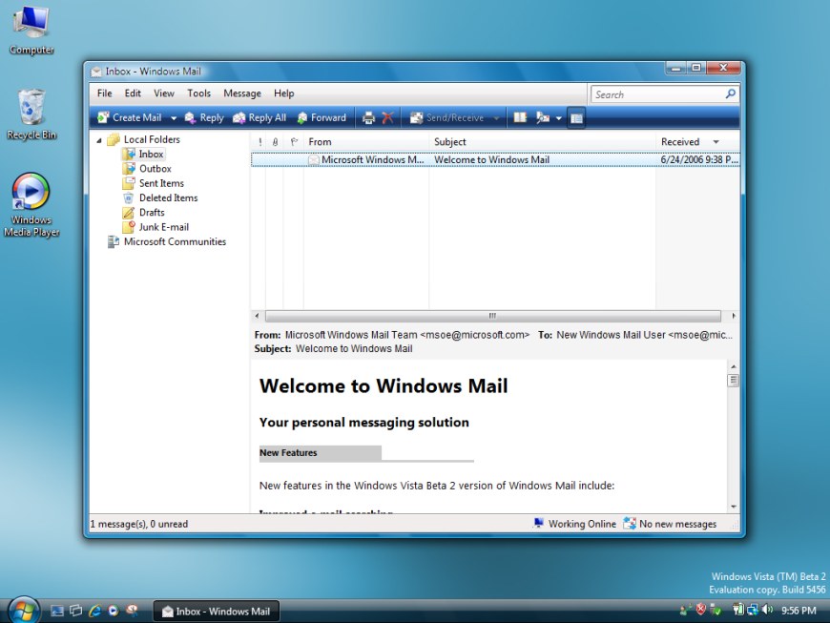Click Reply All in the toolbar
The image size is (830, 623).
click(x=259, y=117)
